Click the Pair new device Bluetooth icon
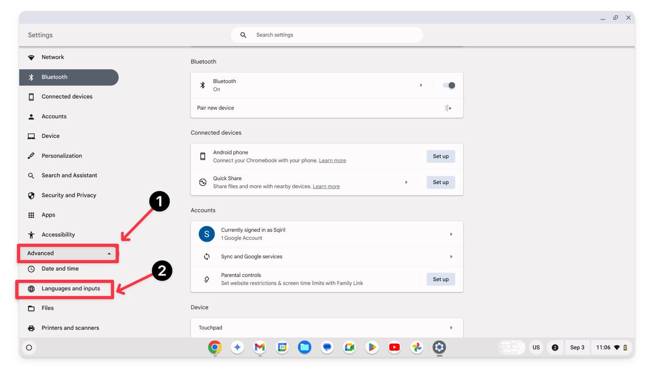The image size is (654, 368). (448, 108)
